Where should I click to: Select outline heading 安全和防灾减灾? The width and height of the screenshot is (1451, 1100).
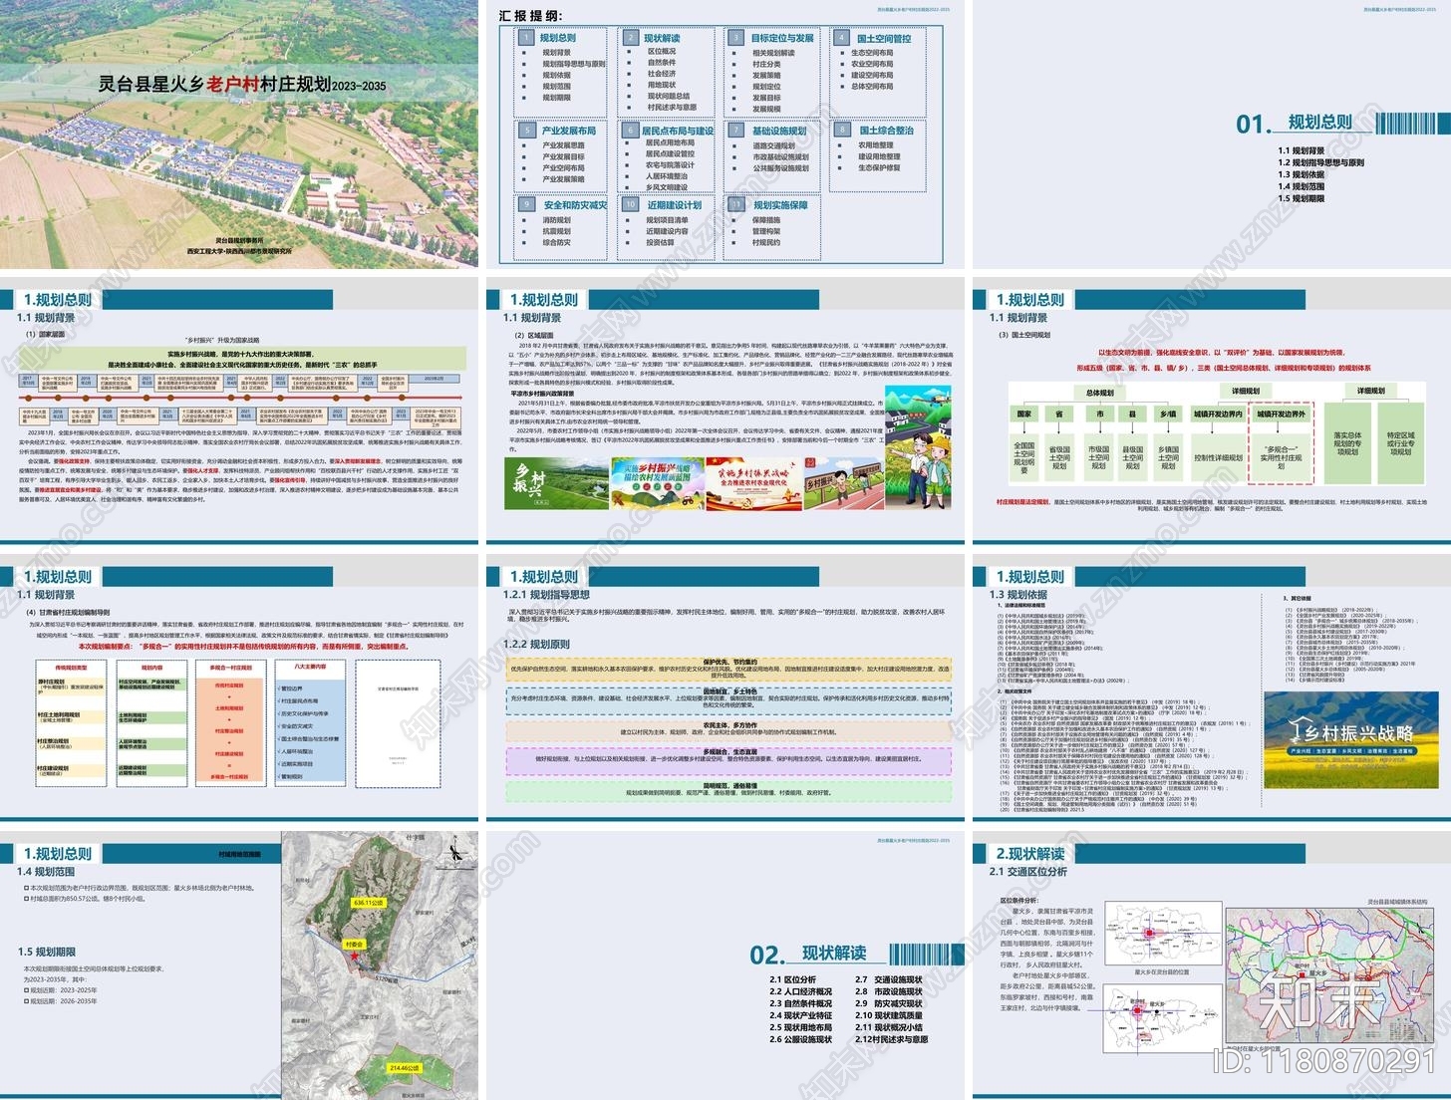tap(575, 205)
